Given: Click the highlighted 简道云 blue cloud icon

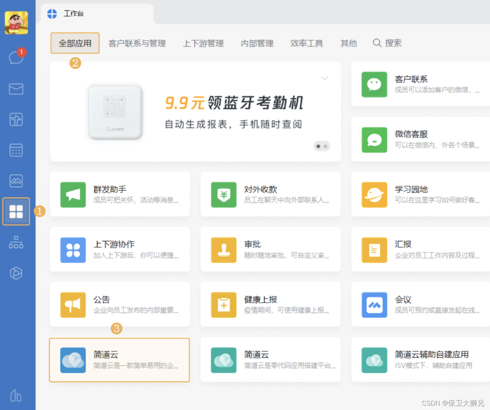Looking at the screenshot, I should 73,360.
